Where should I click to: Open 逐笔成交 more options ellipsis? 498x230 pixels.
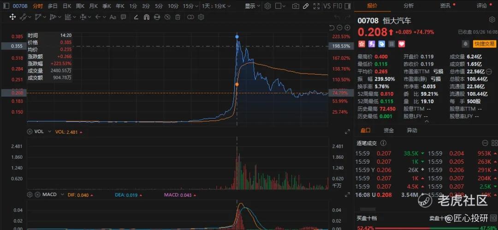point(485,143)
